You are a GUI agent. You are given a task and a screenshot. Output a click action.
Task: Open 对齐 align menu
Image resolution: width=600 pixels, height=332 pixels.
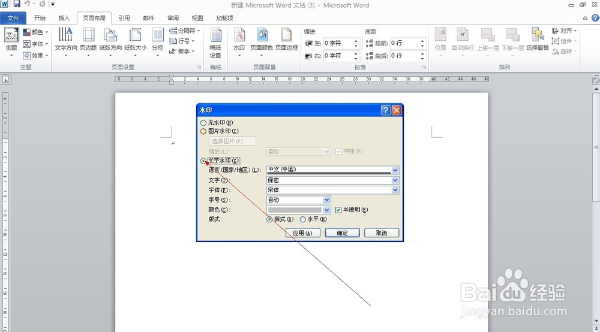click(x=564, y=31)
